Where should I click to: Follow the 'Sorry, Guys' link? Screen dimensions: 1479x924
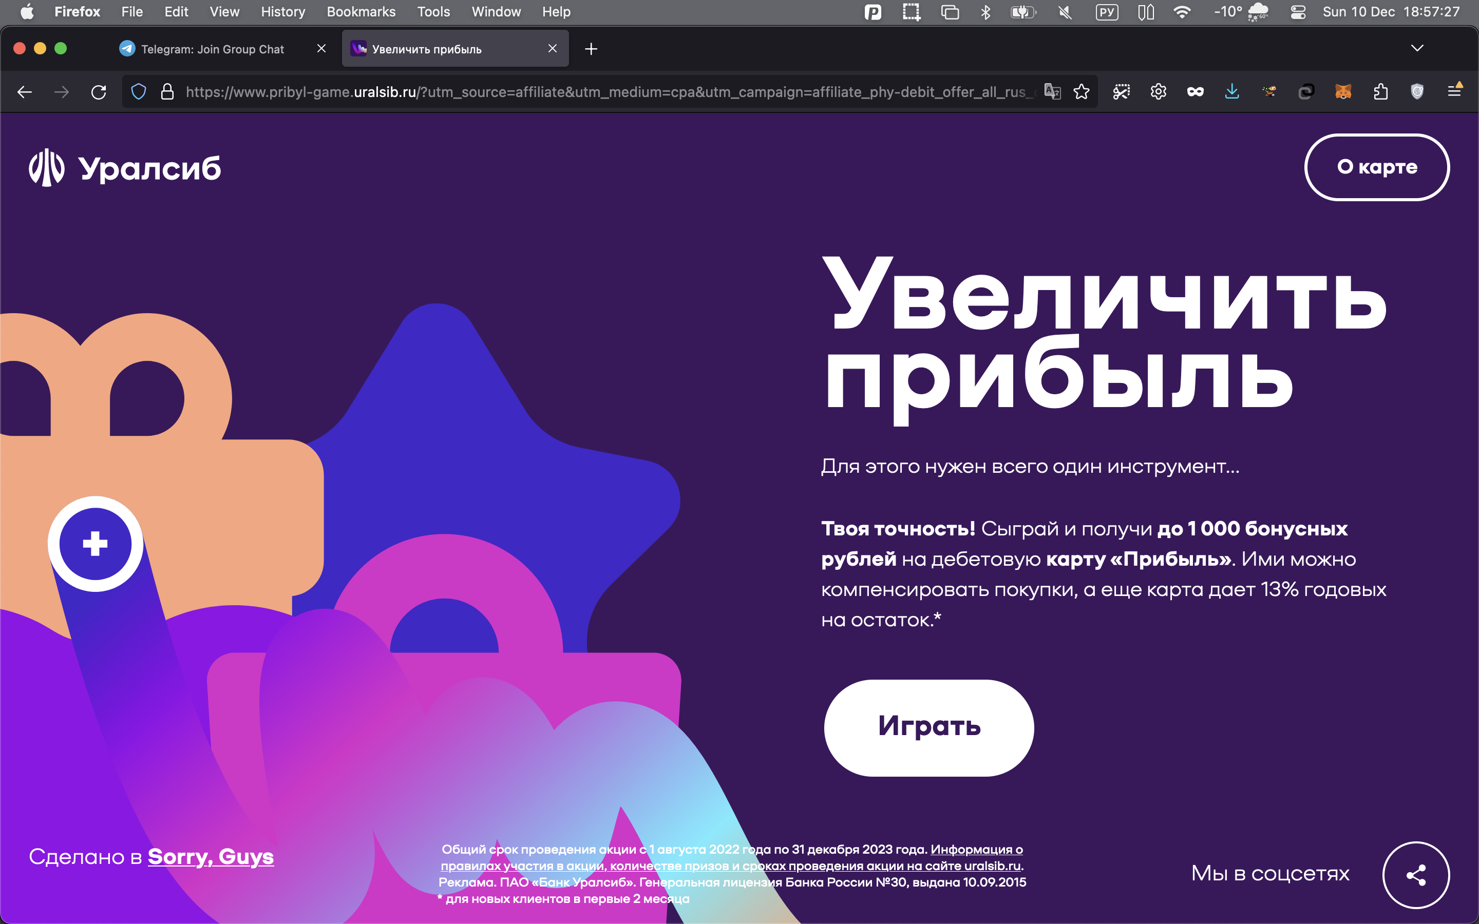pyautogui.click(x=210, y=856)
